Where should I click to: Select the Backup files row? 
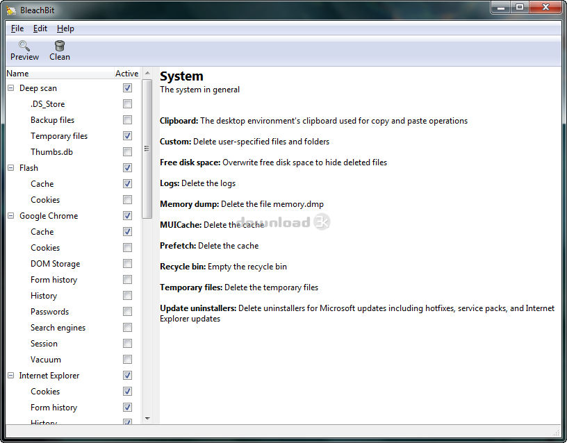[x=74, y=120]
